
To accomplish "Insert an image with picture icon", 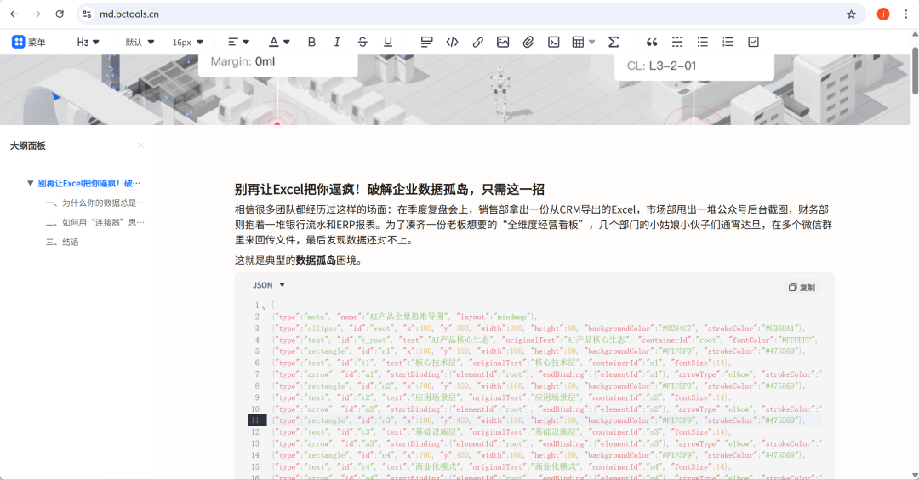I will [503, 43].
